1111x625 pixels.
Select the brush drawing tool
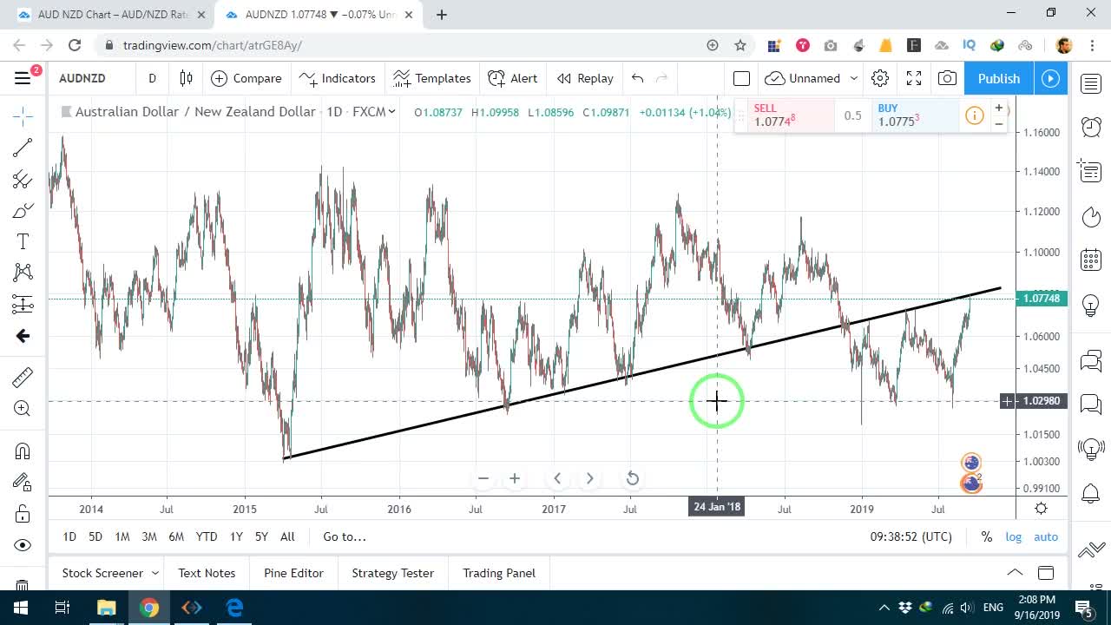[x=23, y=211]
